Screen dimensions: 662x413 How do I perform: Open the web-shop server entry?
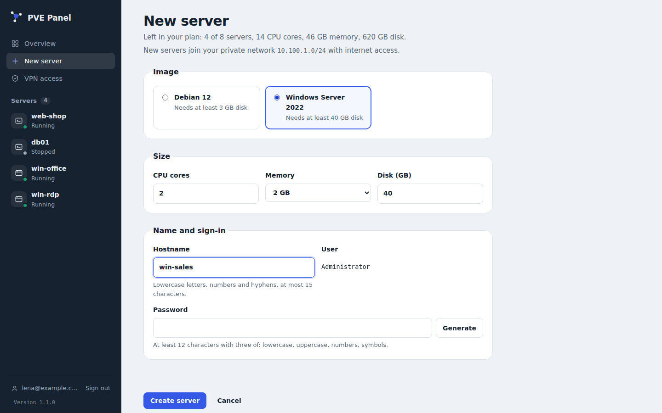(x=61, y=121)
